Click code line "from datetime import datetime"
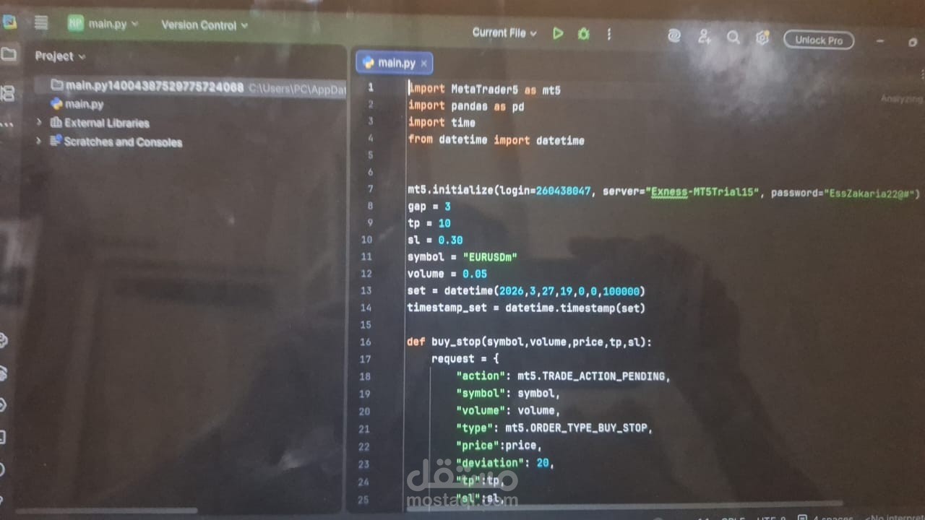 point(496,140)
